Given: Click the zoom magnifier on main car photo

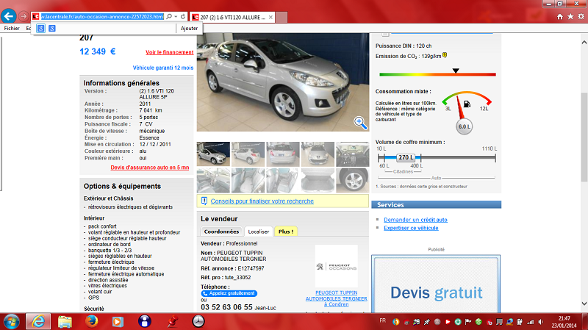Looking at the screenshot, I should (x=360, y=123).
